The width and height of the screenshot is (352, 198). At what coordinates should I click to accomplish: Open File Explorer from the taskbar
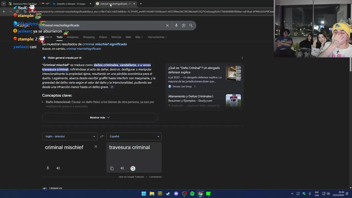pos(152,194)
